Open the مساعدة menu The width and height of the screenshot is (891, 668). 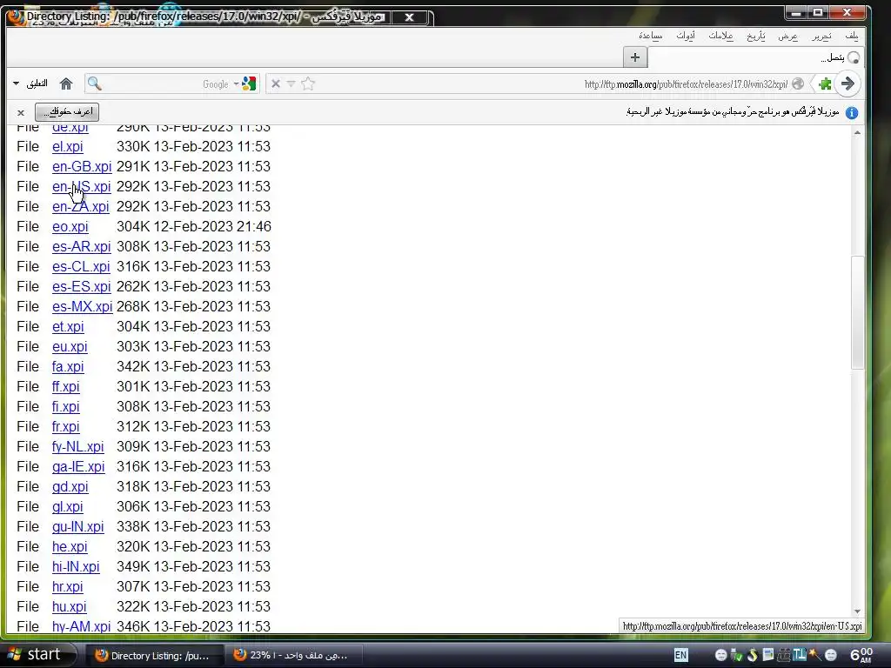tap(650, 36)
